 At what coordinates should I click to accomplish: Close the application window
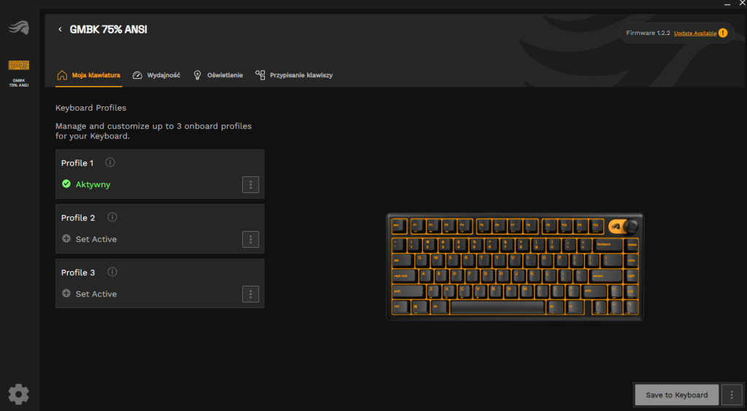click(742, 3)
